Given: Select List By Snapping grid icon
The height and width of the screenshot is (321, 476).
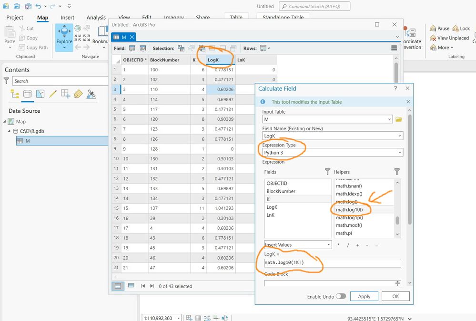Looking at the screenshot, I should tap(65, 94).
